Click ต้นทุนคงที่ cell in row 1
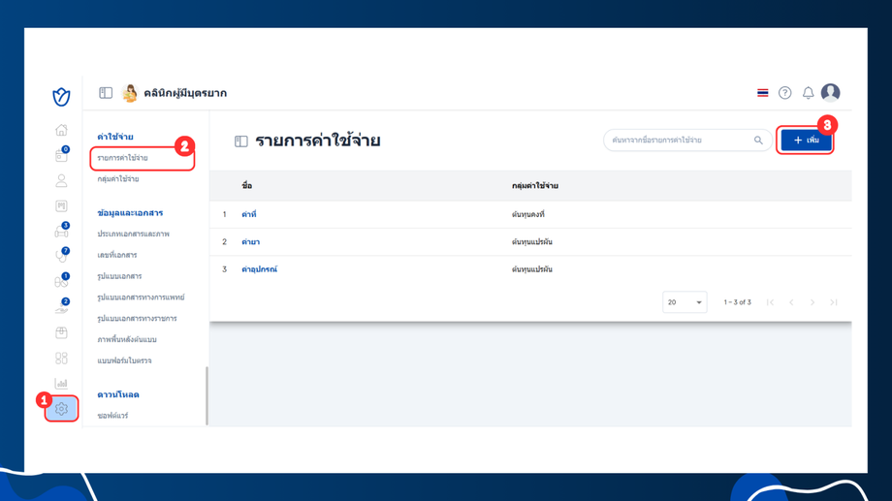 pos(527,214)
